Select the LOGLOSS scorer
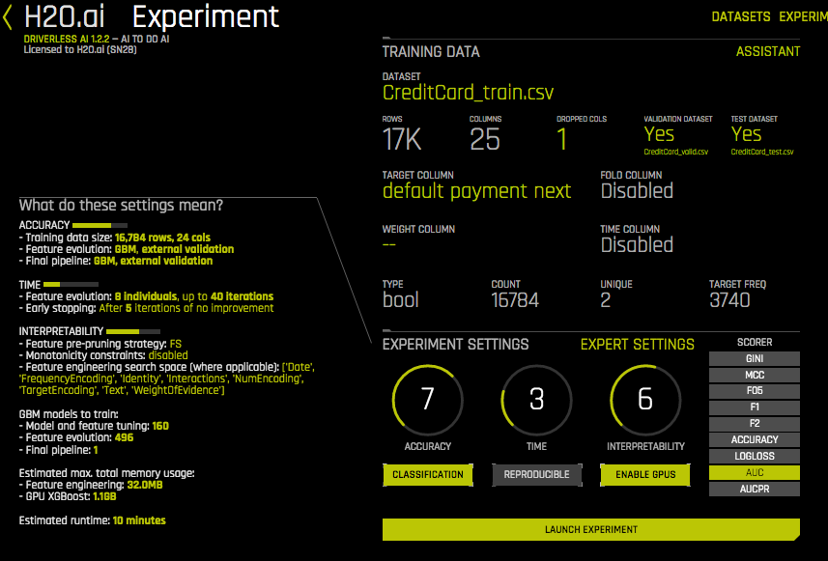This screenshot has width=828, height=561. click(x=754, y=457)
